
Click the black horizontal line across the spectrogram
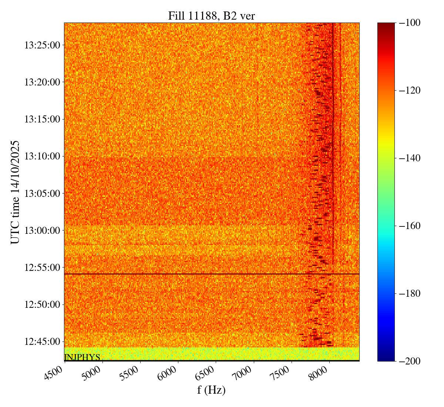(185, 274)
